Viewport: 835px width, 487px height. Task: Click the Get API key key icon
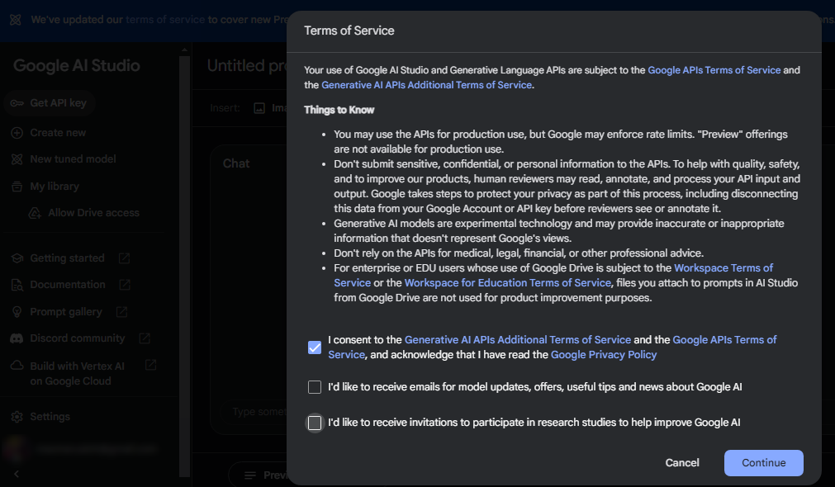pos(17,103)
